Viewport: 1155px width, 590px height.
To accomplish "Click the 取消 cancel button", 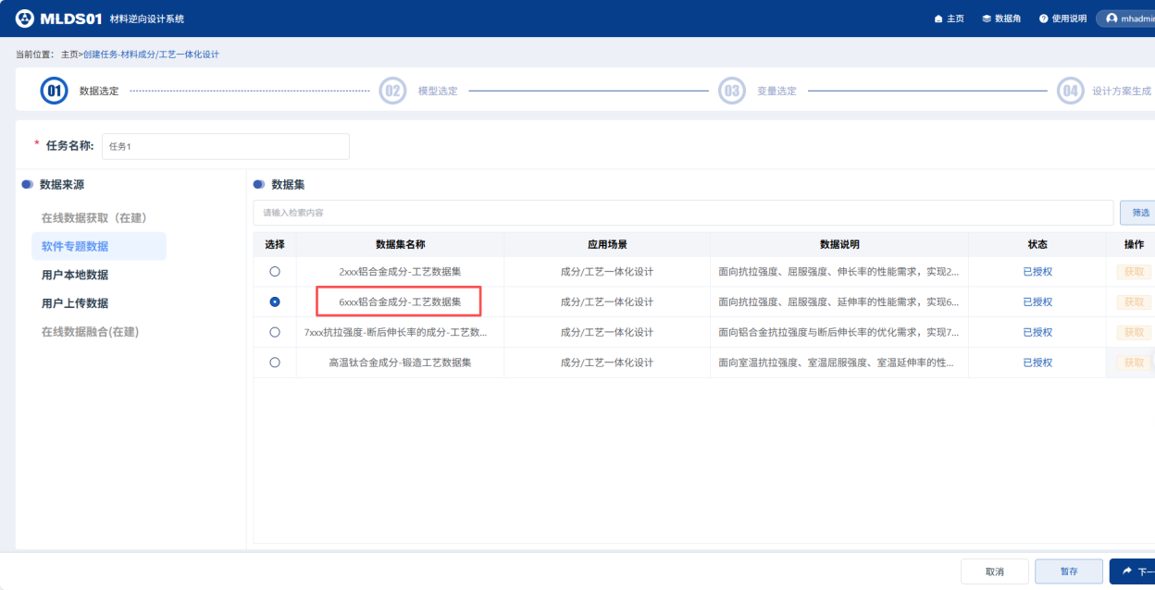I will 995,572.
